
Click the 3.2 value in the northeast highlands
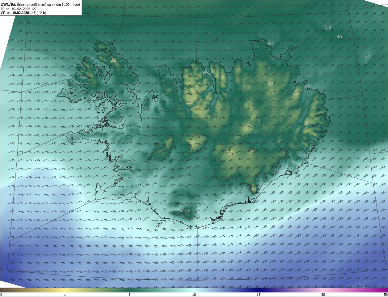270,84
